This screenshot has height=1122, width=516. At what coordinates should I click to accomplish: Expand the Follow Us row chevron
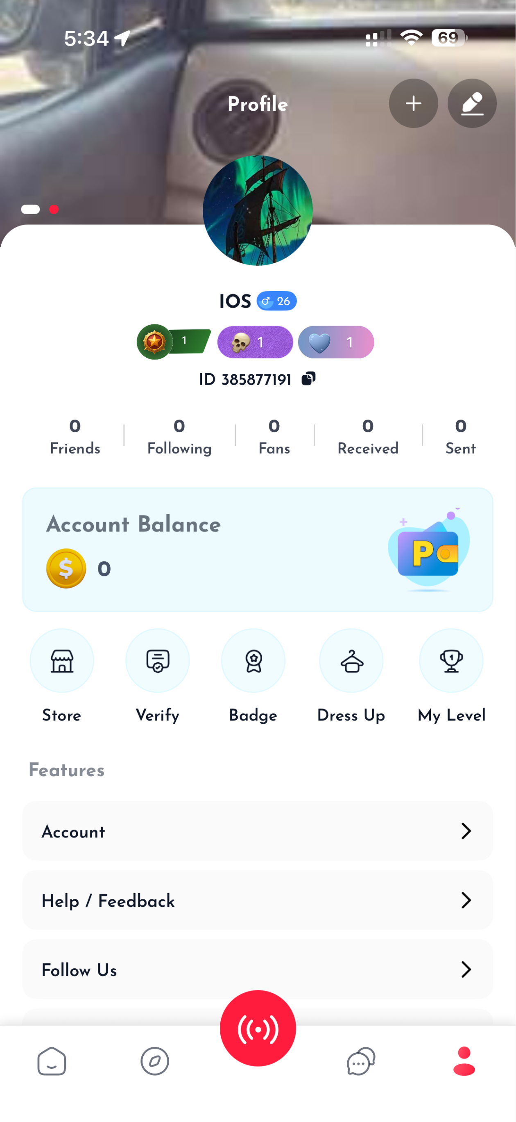[x=466, y=969]
